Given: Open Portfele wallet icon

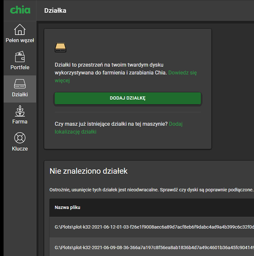Looking at the screenshot, I should coord(20,57).
